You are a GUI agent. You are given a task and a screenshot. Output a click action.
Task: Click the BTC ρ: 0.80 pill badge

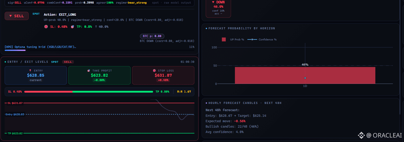tap(152, 36)
